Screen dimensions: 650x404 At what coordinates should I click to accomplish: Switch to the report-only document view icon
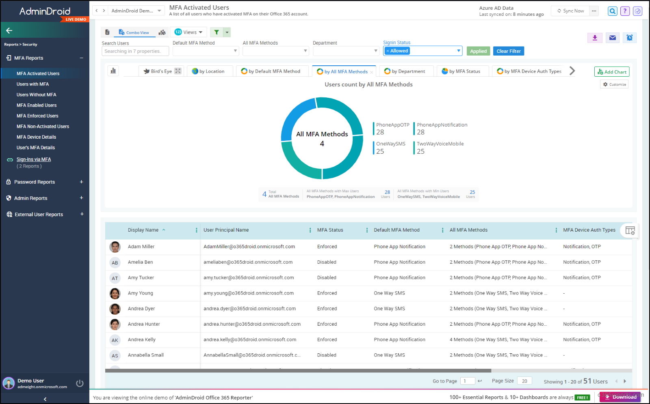pos(107,32)
